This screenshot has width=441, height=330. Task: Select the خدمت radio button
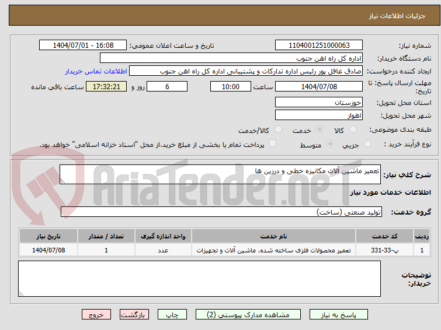coord(320,129)
